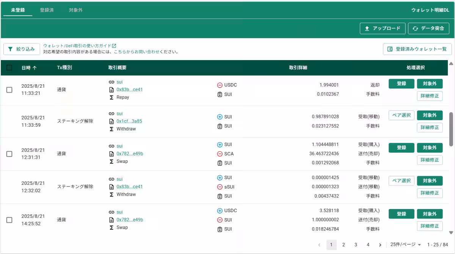Open ペア選択 for 12:32:02 Withdraw row

tap(401, 181)
